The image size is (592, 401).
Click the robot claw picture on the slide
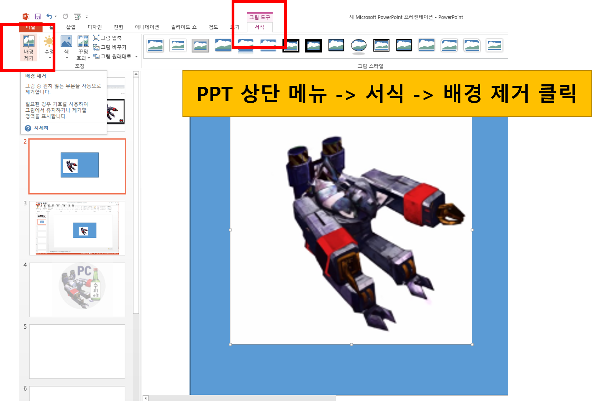tap(351, 230)
